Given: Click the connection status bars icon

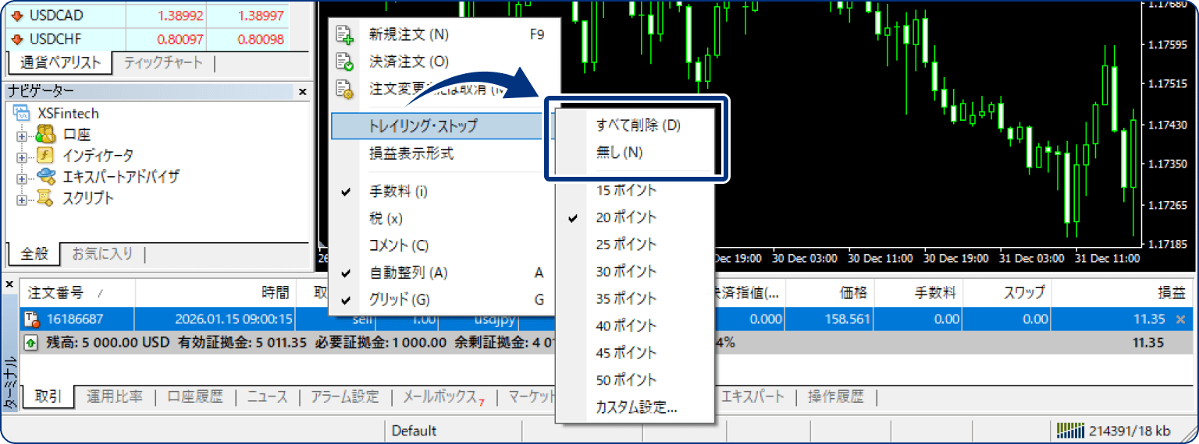Looking at the screenshot, I should (x=1071, y=431).
